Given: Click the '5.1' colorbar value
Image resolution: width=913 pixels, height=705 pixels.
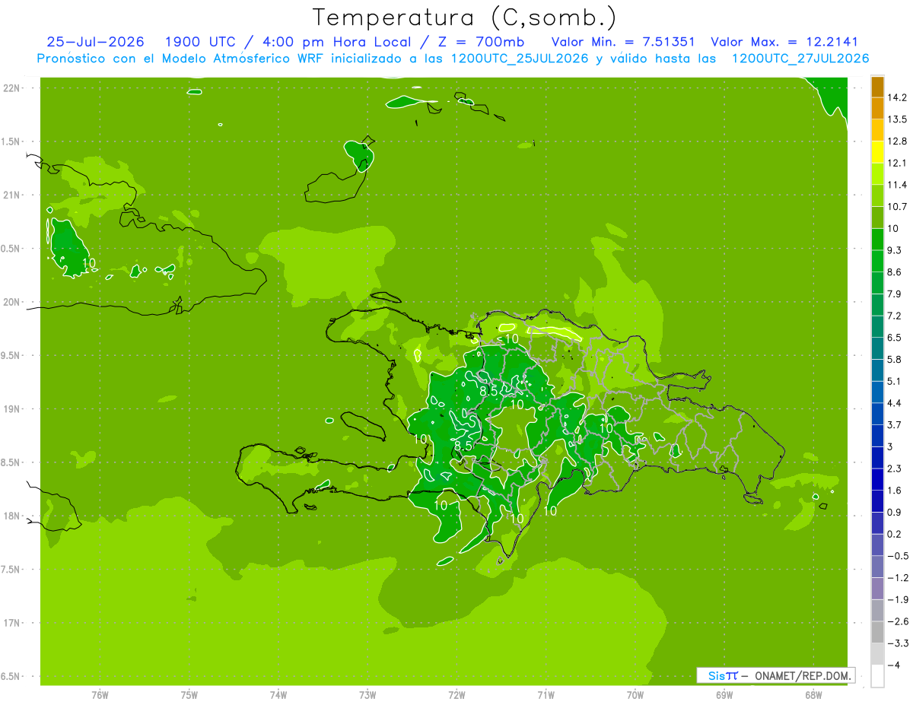Looking at the screenshot, I should (895, 381).
